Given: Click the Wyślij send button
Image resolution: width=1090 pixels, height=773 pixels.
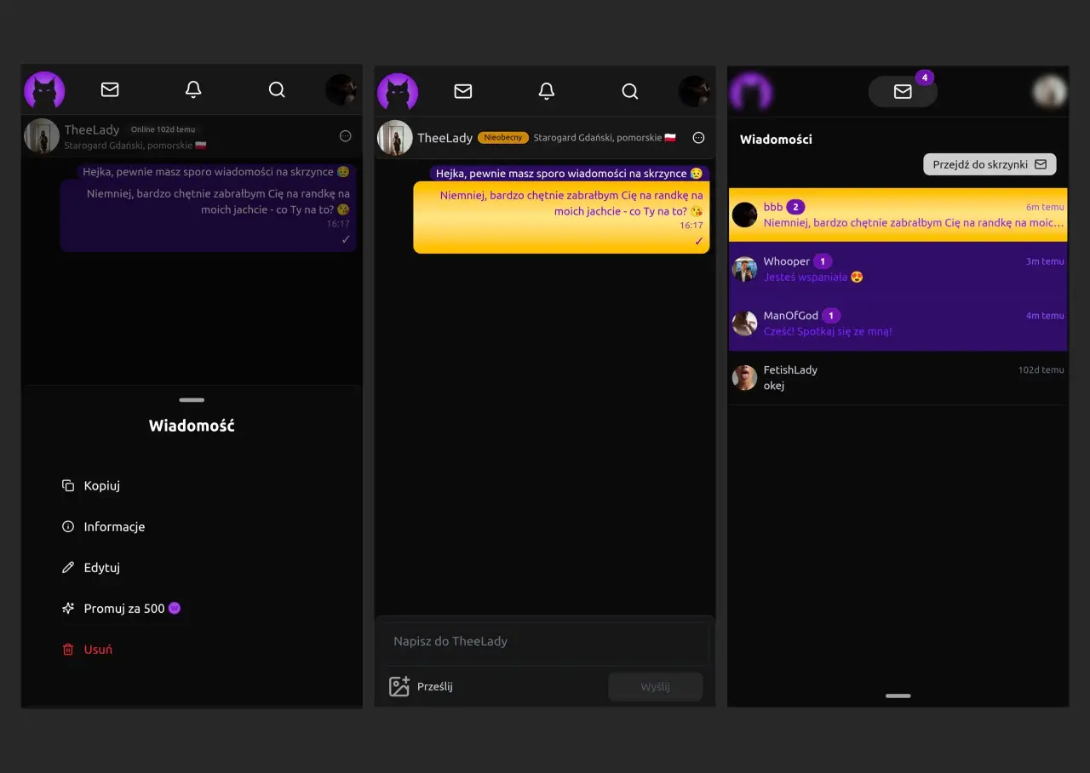Looking at the screenshot, I should click(x=655, y=686).
